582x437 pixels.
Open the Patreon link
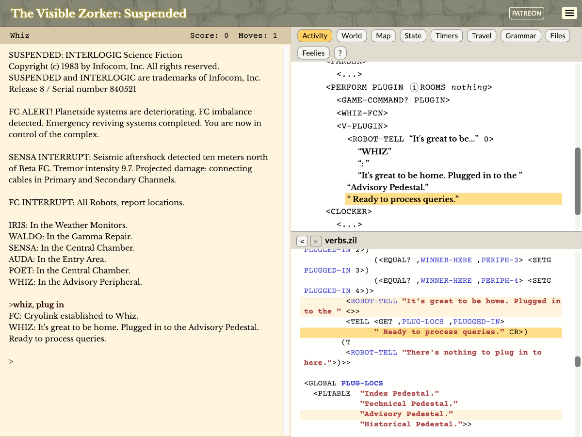point(527,13)
